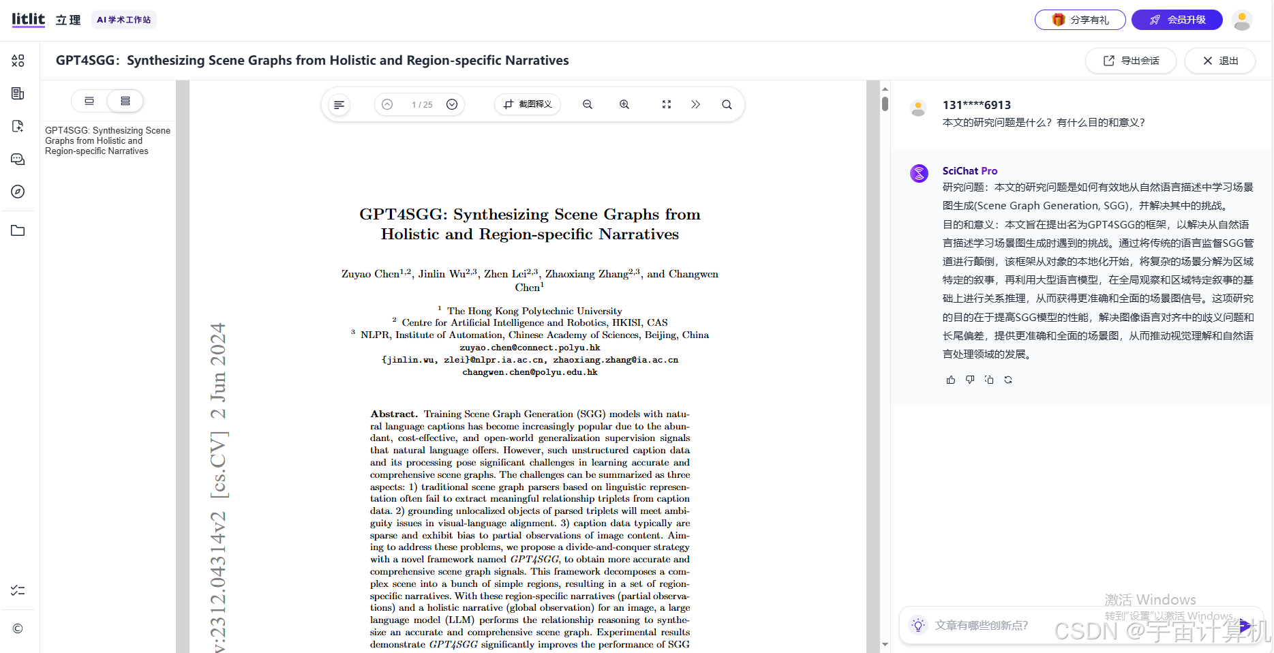The image size is (1274, 653).
Task: Click scrollbar up arrow
Action: click(x=885, y=89)
